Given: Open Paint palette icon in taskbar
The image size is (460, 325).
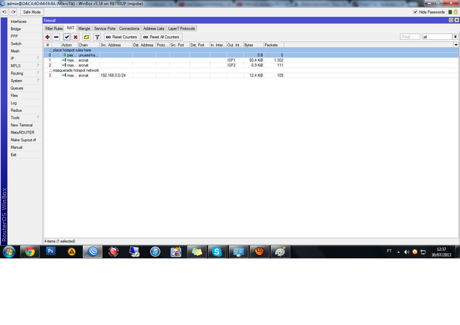Looking at the screenshot, I should coord(280,252).
